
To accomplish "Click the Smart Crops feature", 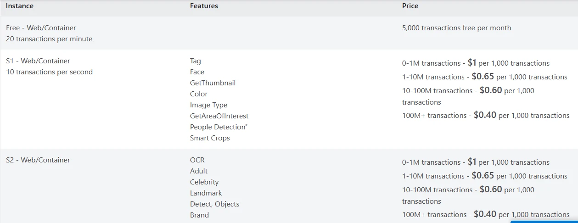I will pos(210,138).
